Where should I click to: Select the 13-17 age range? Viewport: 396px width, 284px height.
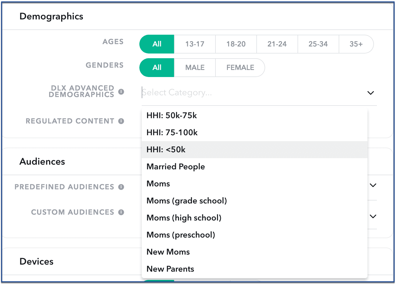click(x=195, y=44)
